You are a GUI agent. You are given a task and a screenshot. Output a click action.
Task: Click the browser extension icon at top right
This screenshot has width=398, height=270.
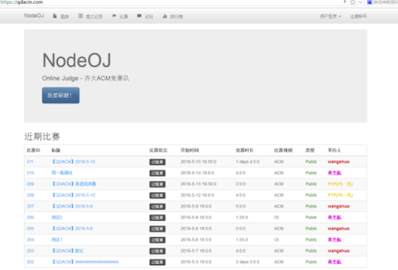(368, 2)
